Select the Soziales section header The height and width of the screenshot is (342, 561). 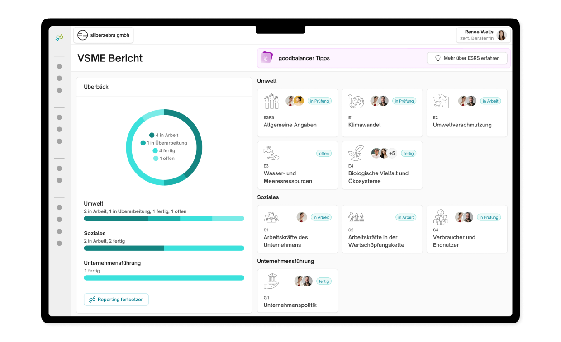coord(268,197)
